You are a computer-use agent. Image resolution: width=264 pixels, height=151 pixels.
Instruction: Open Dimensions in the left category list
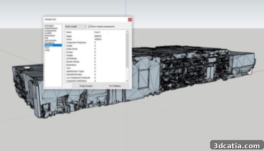[x=50, y=35]
